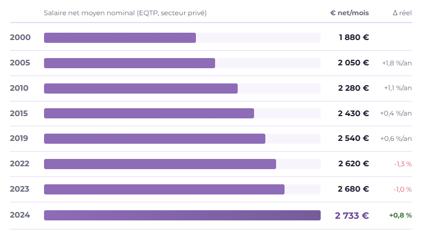The width and height of the screenshot is (424, 239).
Task: Click the '€ net/mois' column header
Action: click(x=349, y=13)
